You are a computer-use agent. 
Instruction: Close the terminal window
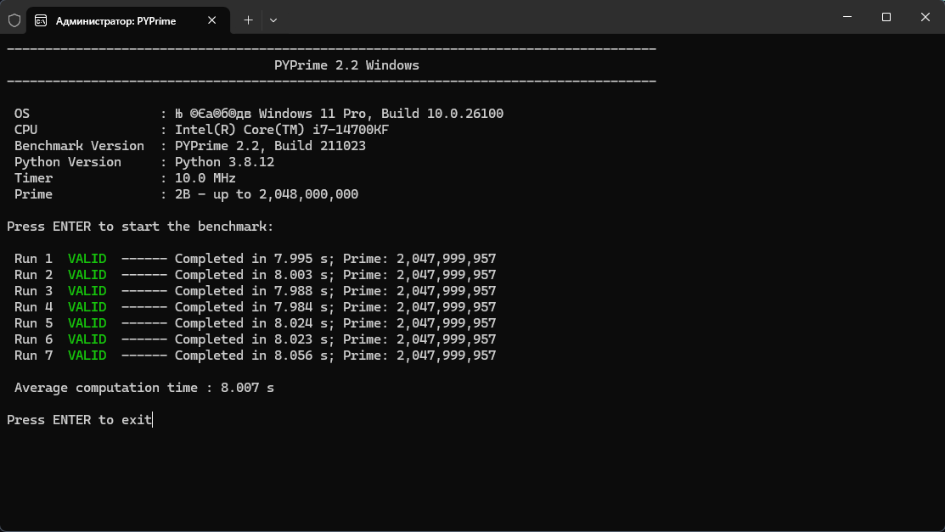click(x=925, y=17)
